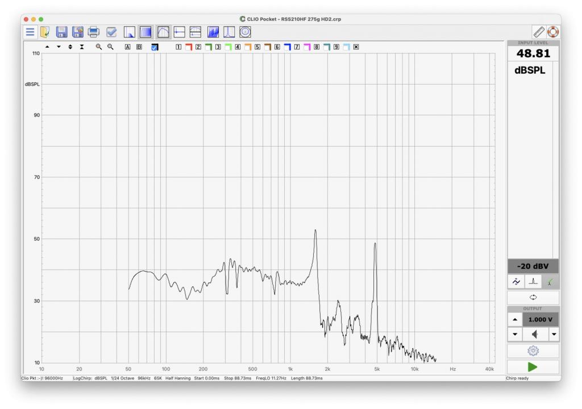582x409 pixels.
Task: Click the Save As floppy disk icon
Action: pyautogui.click(x=77, y=32)
